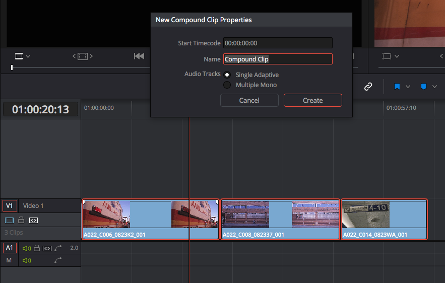Choose Multiple Mono audio tracks option
The image size is (445, 283).
[x=227, y=85]
